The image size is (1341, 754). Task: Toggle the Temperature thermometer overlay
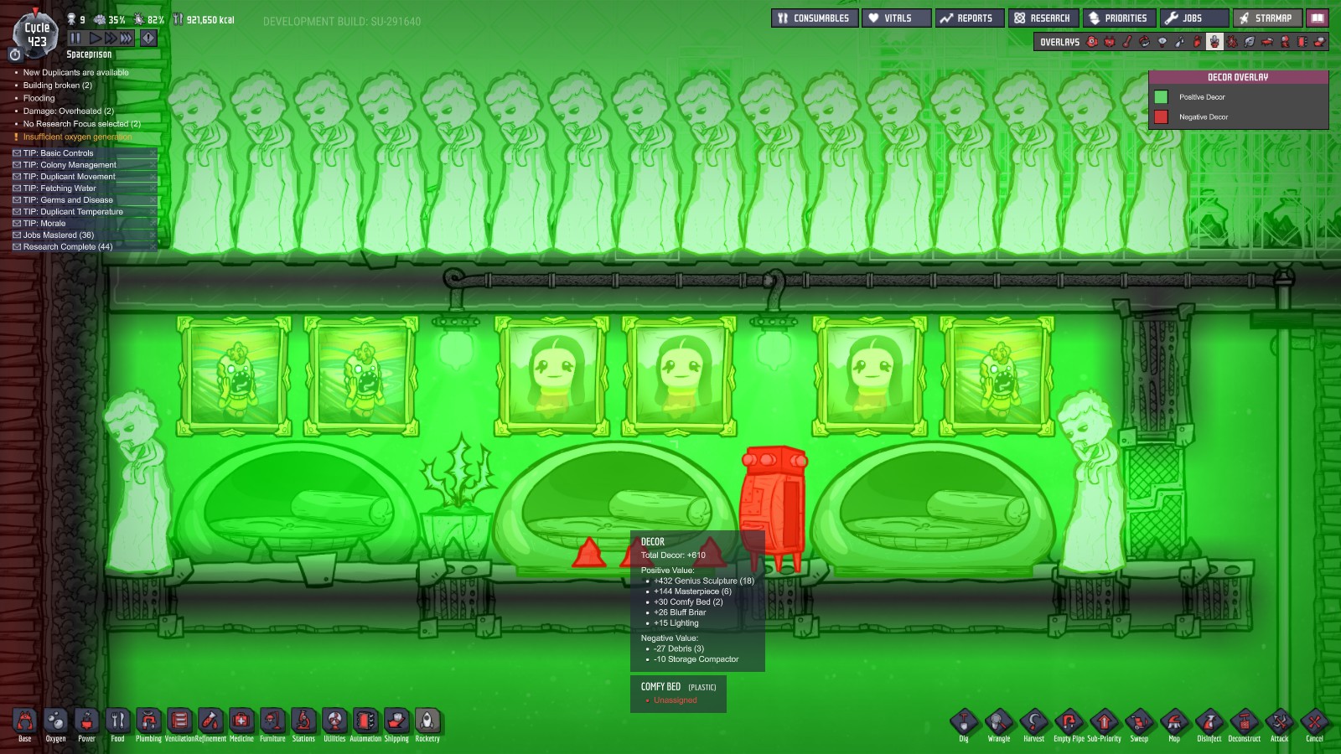click(1127, 42)
